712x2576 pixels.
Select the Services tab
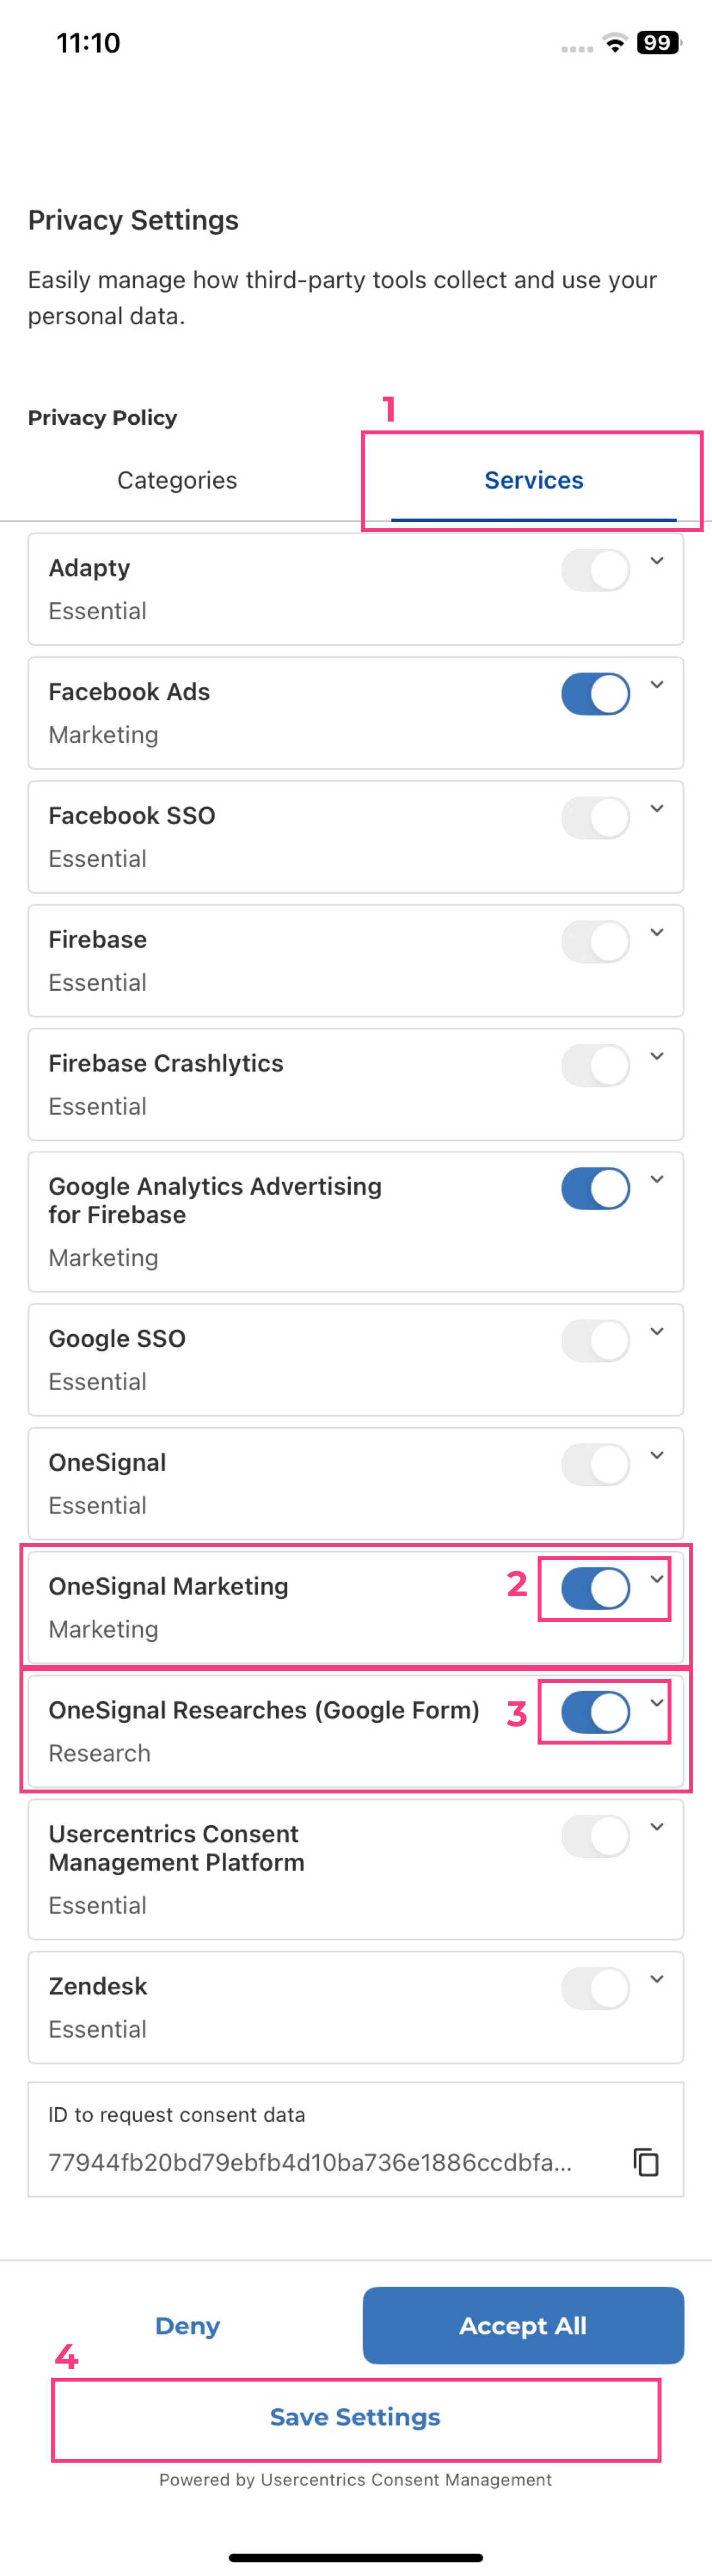(x=534, y=480)
